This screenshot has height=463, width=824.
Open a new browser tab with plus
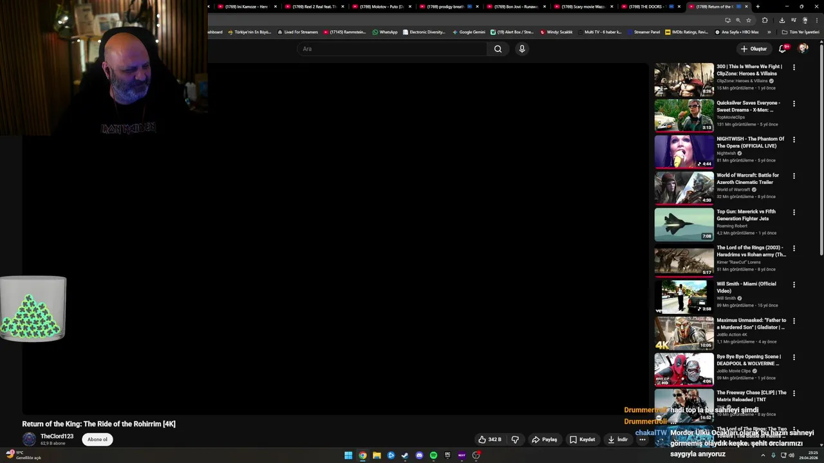click(758, 6)
